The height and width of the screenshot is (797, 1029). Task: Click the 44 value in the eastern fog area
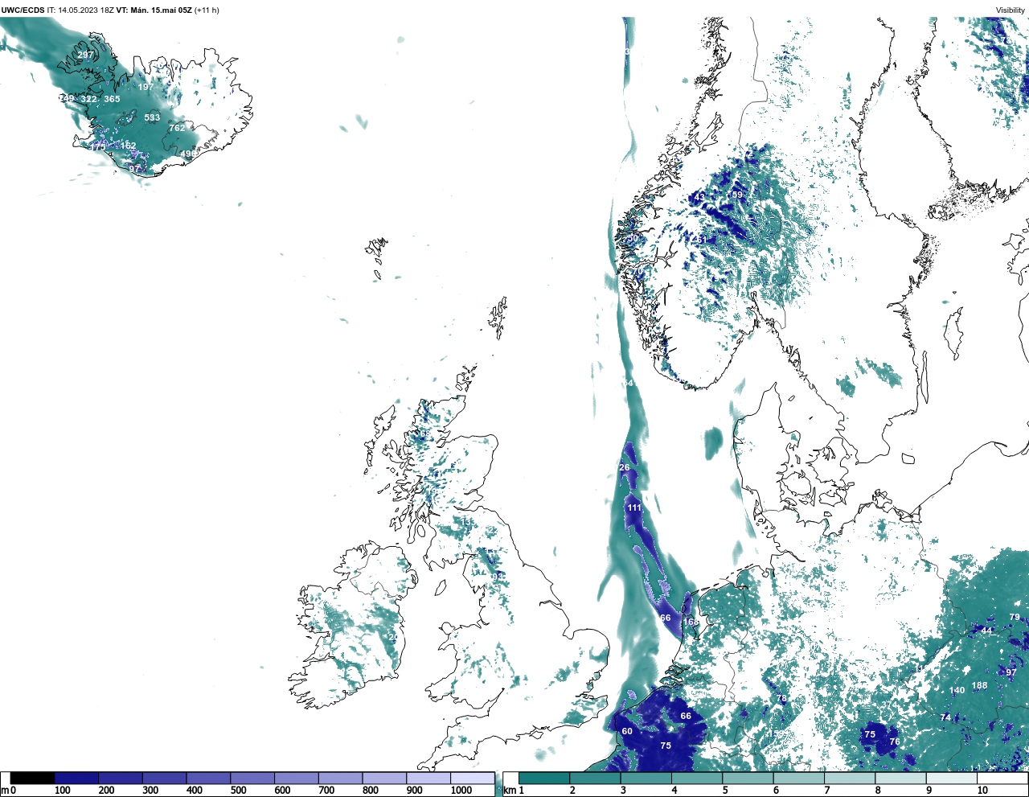point(986,631)
